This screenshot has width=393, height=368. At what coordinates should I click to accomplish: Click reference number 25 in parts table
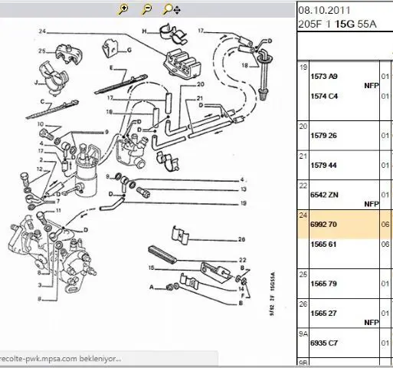[303, 274]
